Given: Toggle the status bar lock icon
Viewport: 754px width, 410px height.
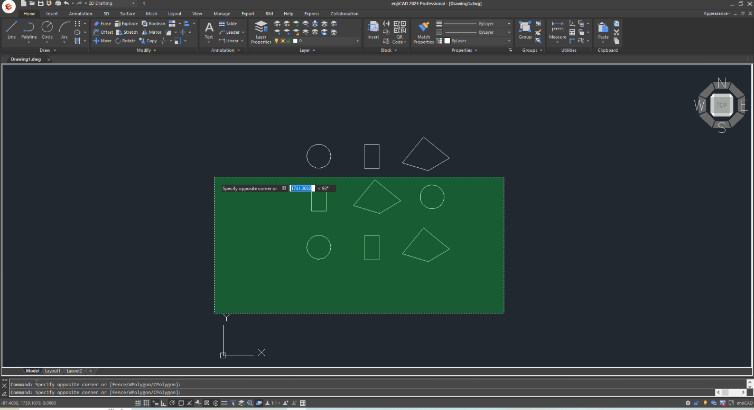Looking at the screenshot, I should pyautogui.click(x=697, y=403).
